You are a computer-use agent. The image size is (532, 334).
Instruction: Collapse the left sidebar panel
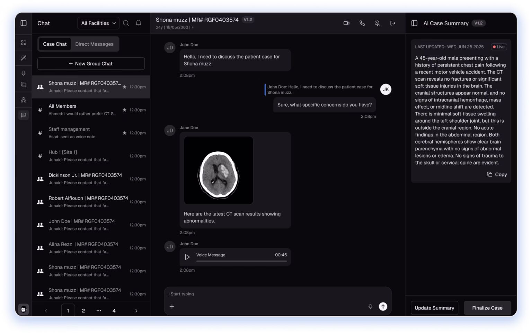tap(24, 23)
